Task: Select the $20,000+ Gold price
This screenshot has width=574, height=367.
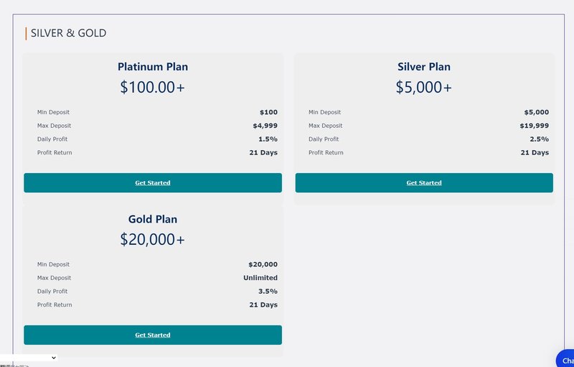Action: (x=153, y=240)
